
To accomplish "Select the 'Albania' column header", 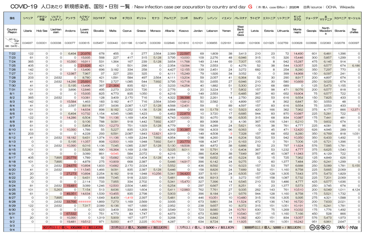I will 170,31.
